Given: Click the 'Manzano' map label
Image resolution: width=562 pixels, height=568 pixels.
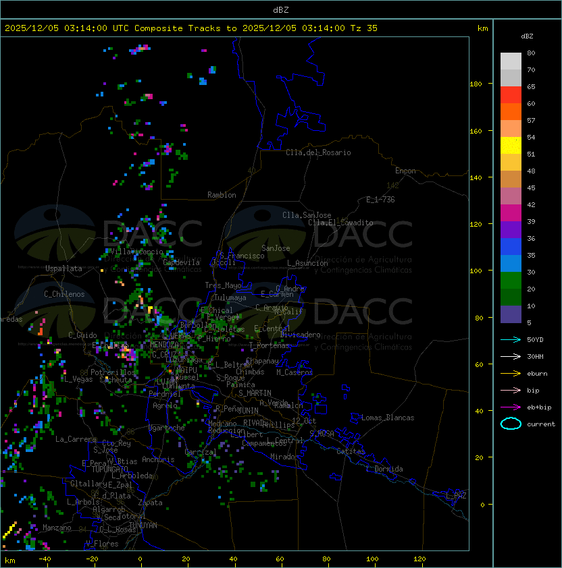Looking at the screenshot, I should click(57, 528).
